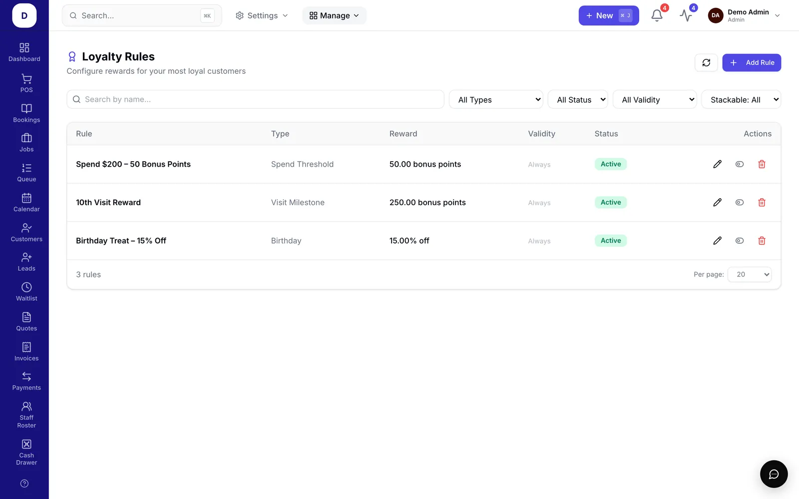The image size is (799, 499).
Task: Open the Queue section
Action: (26, 173)
